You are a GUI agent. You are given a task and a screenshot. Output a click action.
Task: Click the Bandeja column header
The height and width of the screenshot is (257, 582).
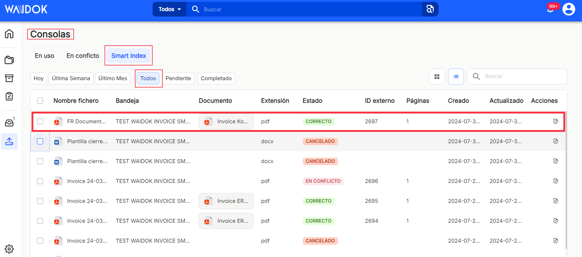tap(127, 101)
